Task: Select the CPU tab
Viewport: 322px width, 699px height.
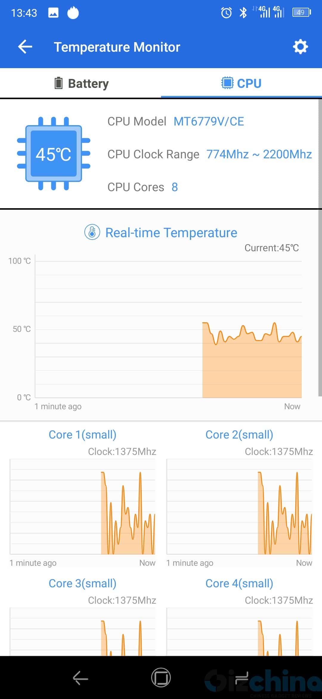Action: pos(241,83)
